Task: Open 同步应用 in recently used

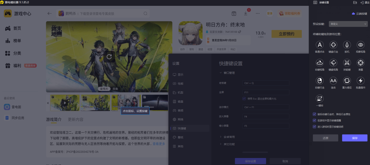Action: coord(14,118)
